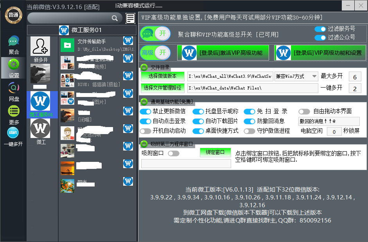Click the 绑定窗口 button
The image size is (368, 242).
pyautogui.click(x=215, y=152)
